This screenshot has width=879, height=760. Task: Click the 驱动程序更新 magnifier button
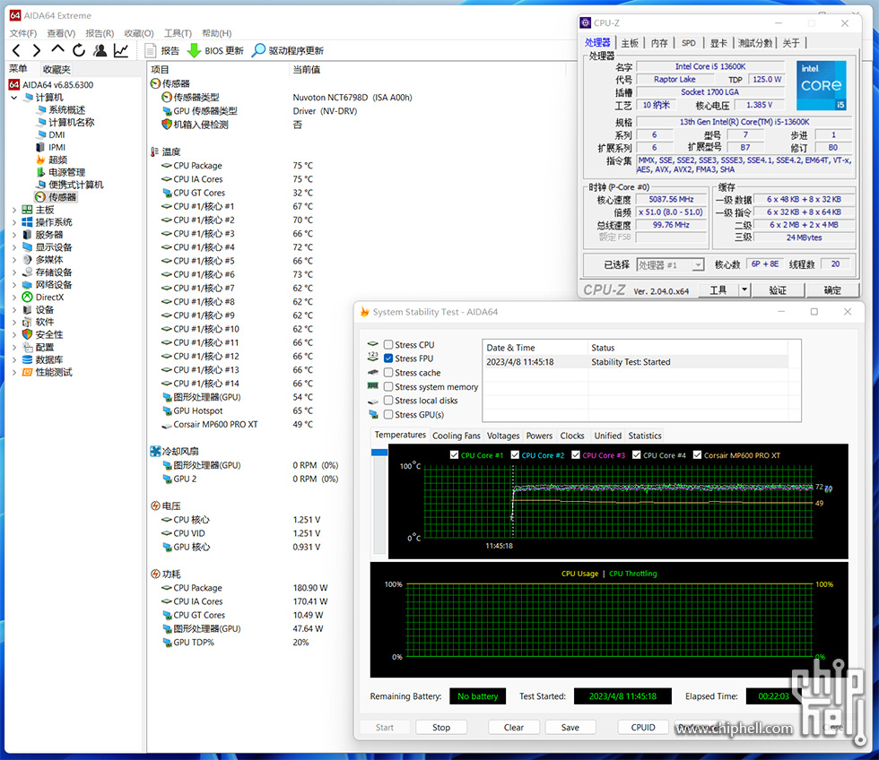tap(288, 50)
